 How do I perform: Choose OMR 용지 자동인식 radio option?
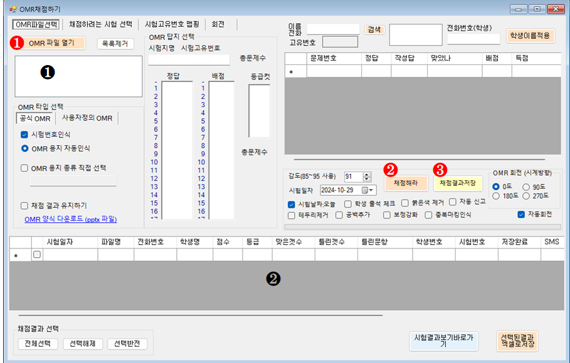click(25, 148)
